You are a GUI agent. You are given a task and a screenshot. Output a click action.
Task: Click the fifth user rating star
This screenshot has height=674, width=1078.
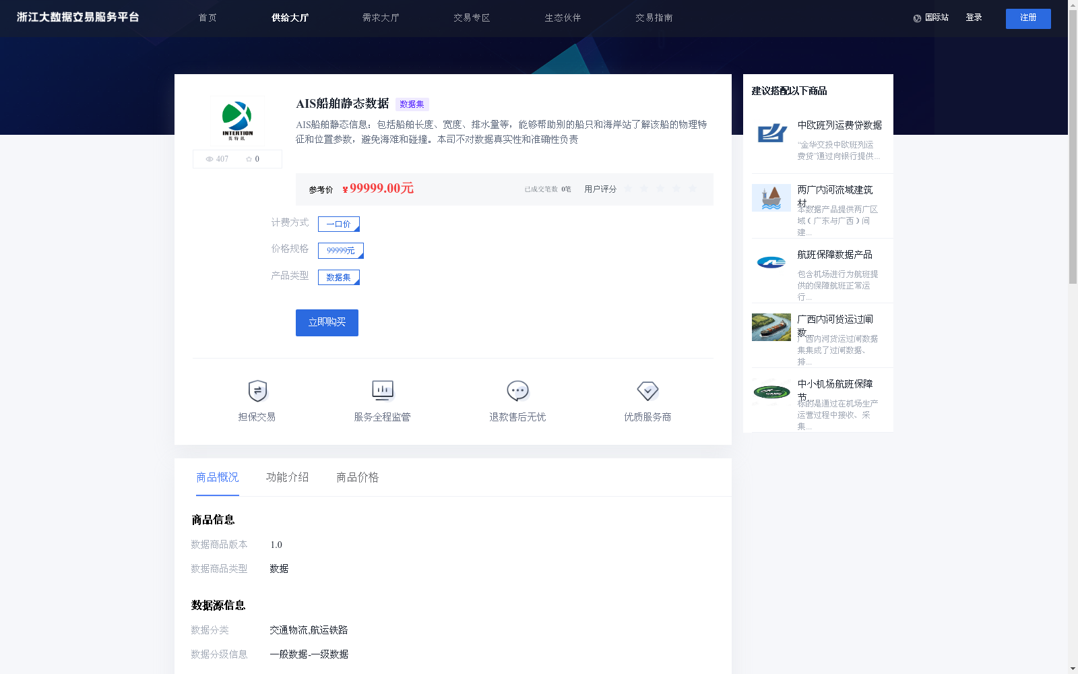[693, 189]
